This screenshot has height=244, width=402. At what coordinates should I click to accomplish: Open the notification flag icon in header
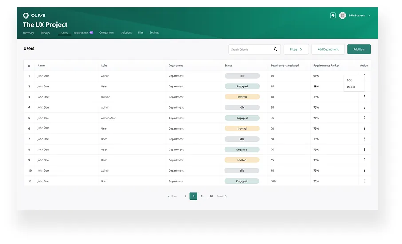click(x=333, y=16)
